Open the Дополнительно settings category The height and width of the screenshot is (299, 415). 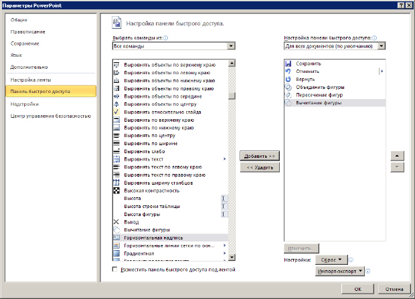pyautogui.click(x=51, y=67)
